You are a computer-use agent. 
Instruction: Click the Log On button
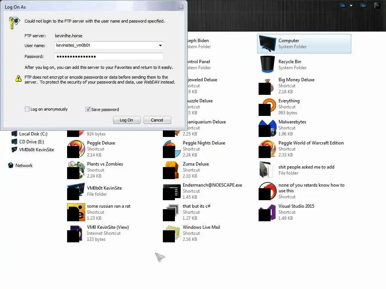pyautogui.click(x=127, y=120)
